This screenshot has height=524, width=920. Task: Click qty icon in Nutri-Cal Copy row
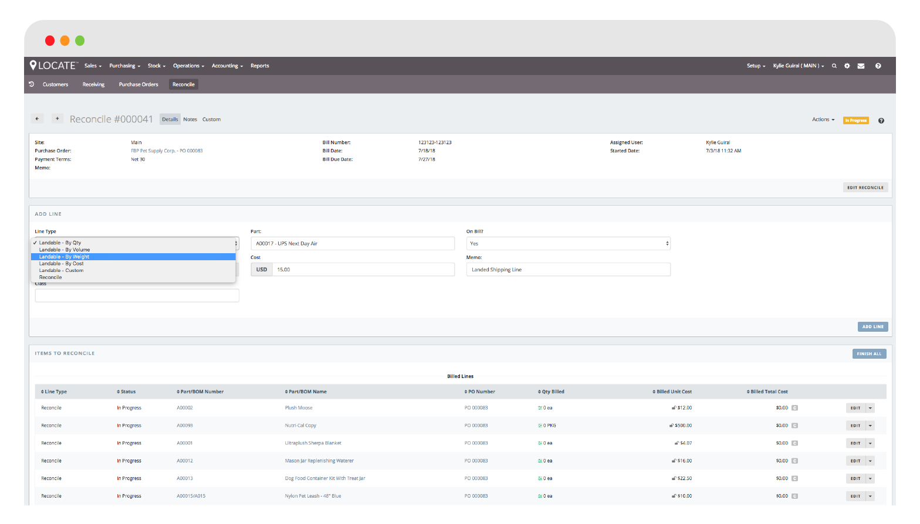tap(540, 426)
